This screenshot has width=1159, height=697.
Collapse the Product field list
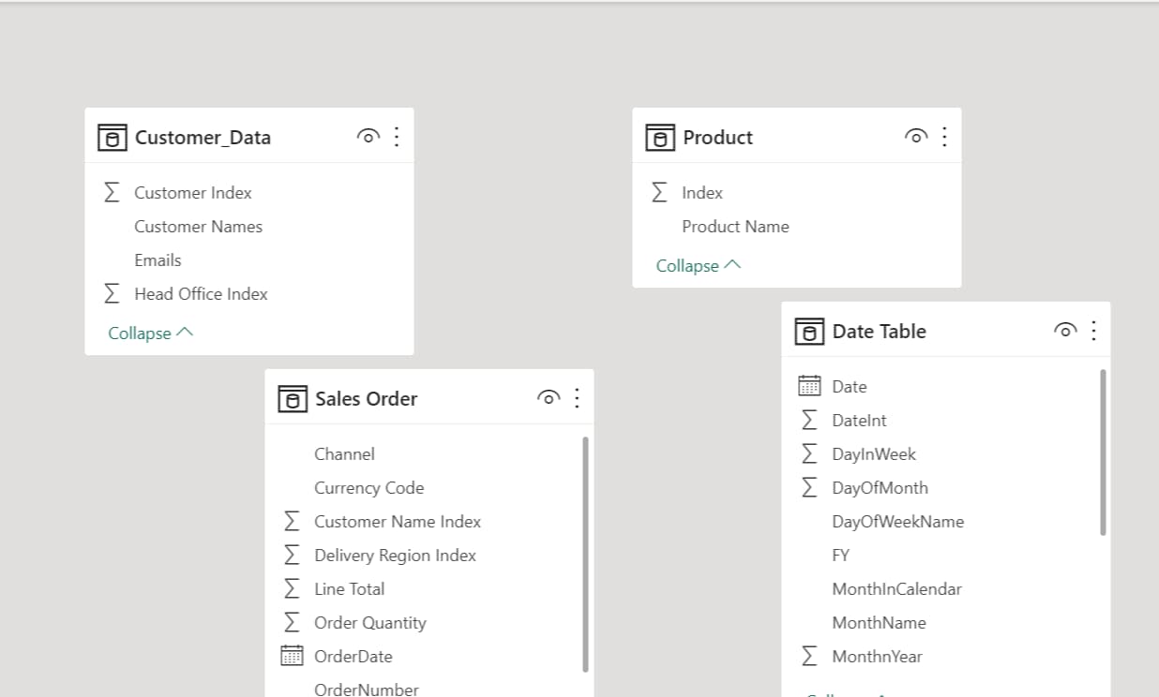[x=697, y=265]
